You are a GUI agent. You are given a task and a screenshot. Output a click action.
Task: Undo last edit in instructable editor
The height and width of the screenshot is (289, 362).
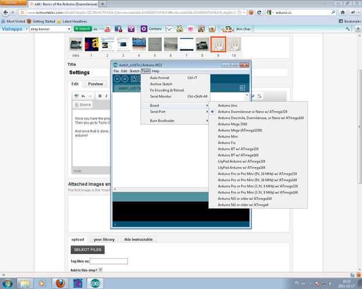(83, 96)
